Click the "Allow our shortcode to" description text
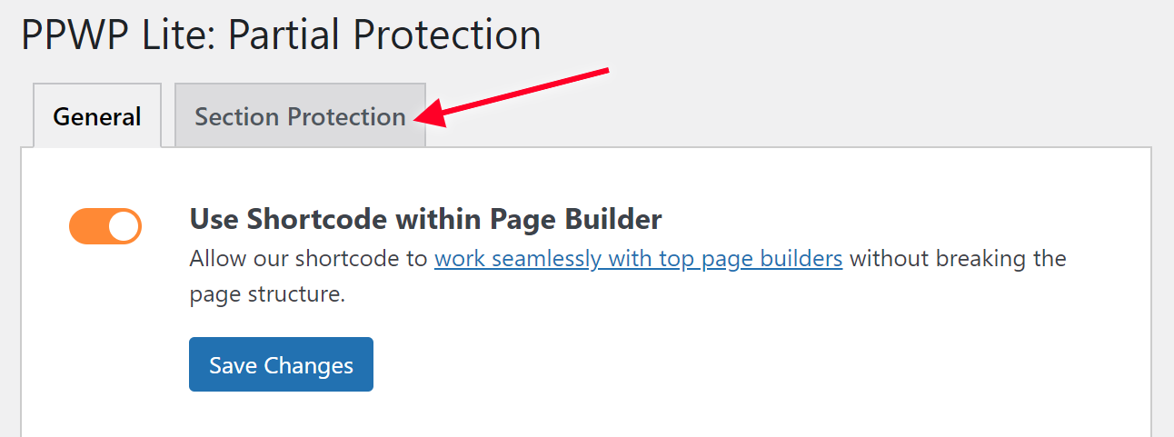Image resolution: width=1174 pixels, height=437 pixels. (x=308, y=259)
